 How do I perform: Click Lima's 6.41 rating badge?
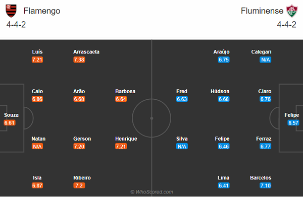224,185
